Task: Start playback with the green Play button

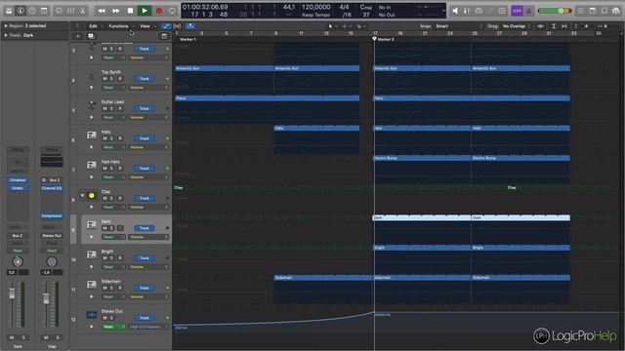Action: [x=145, y=11]
